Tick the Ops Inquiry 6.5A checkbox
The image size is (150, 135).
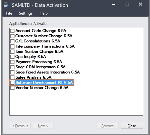(x=12, y=57)
